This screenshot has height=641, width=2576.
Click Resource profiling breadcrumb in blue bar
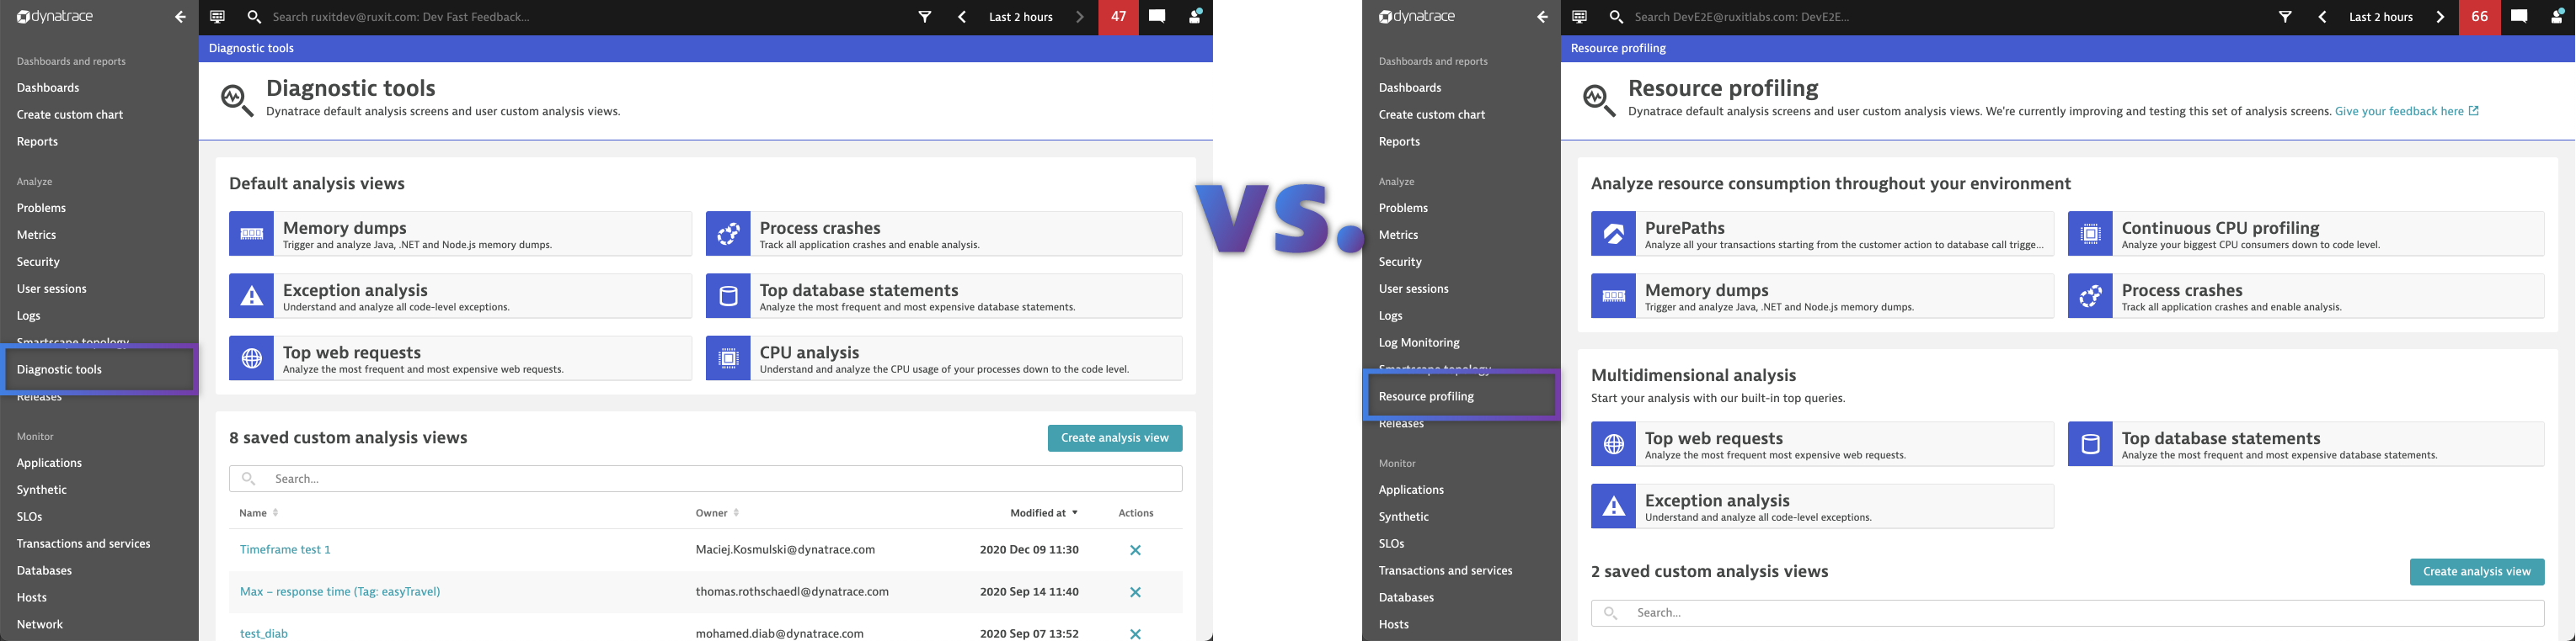tap(1618, 48)
